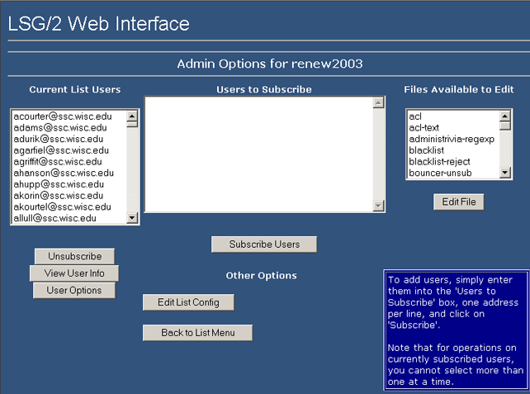Select agriffit@ssc.wisc.edu in the user list

69,162
